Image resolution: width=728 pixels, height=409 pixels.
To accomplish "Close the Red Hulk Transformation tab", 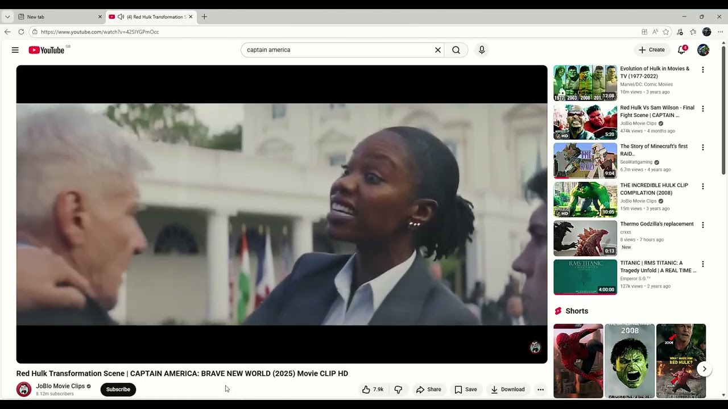I will 191,17.
